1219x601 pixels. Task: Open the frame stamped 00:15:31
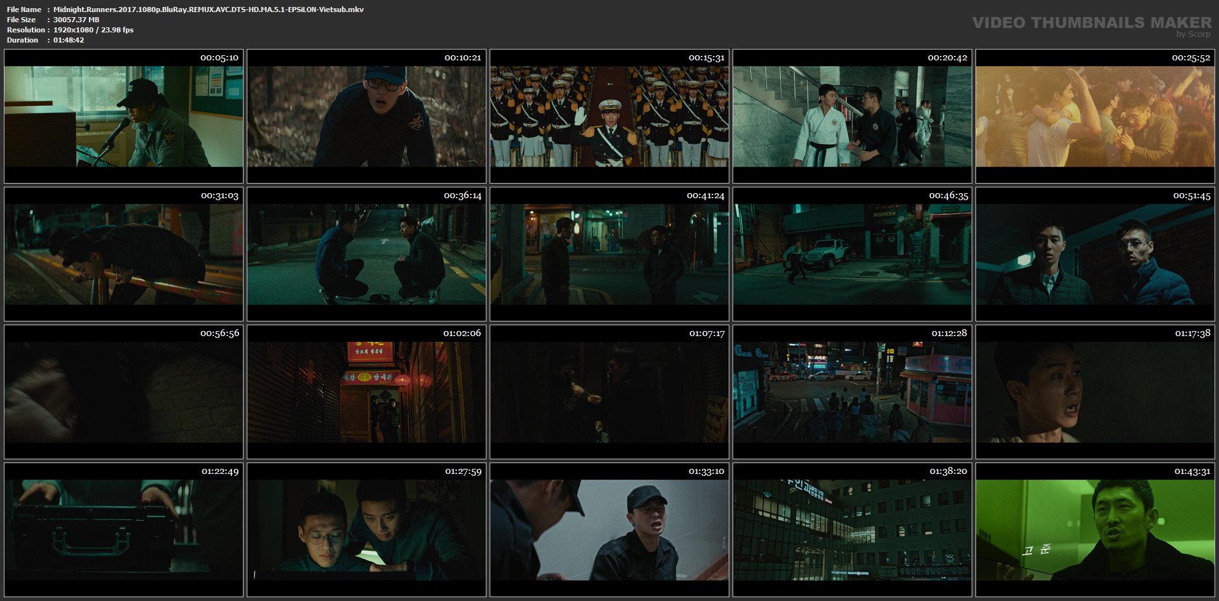point(609,116)
